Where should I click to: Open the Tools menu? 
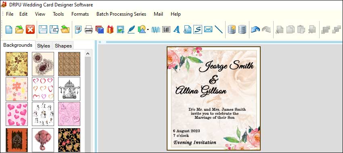click(58, 14)
